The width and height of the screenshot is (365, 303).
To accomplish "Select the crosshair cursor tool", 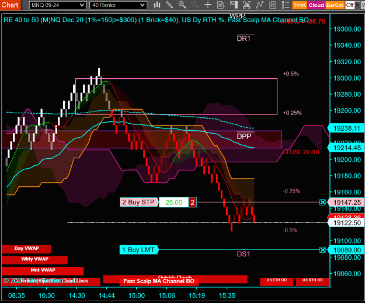I will (208, 5).
